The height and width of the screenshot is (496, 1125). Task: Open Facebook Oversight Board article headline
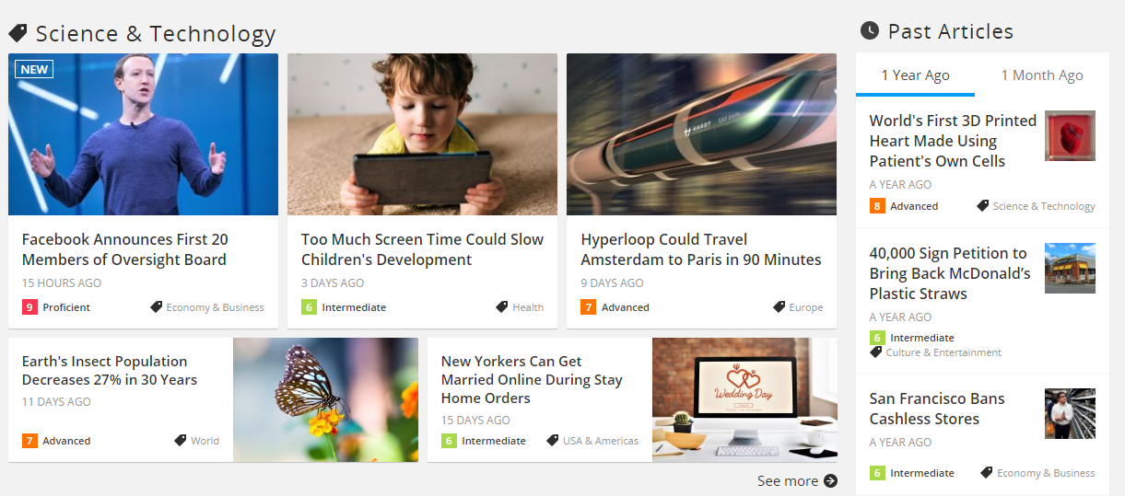coord(124,249)
